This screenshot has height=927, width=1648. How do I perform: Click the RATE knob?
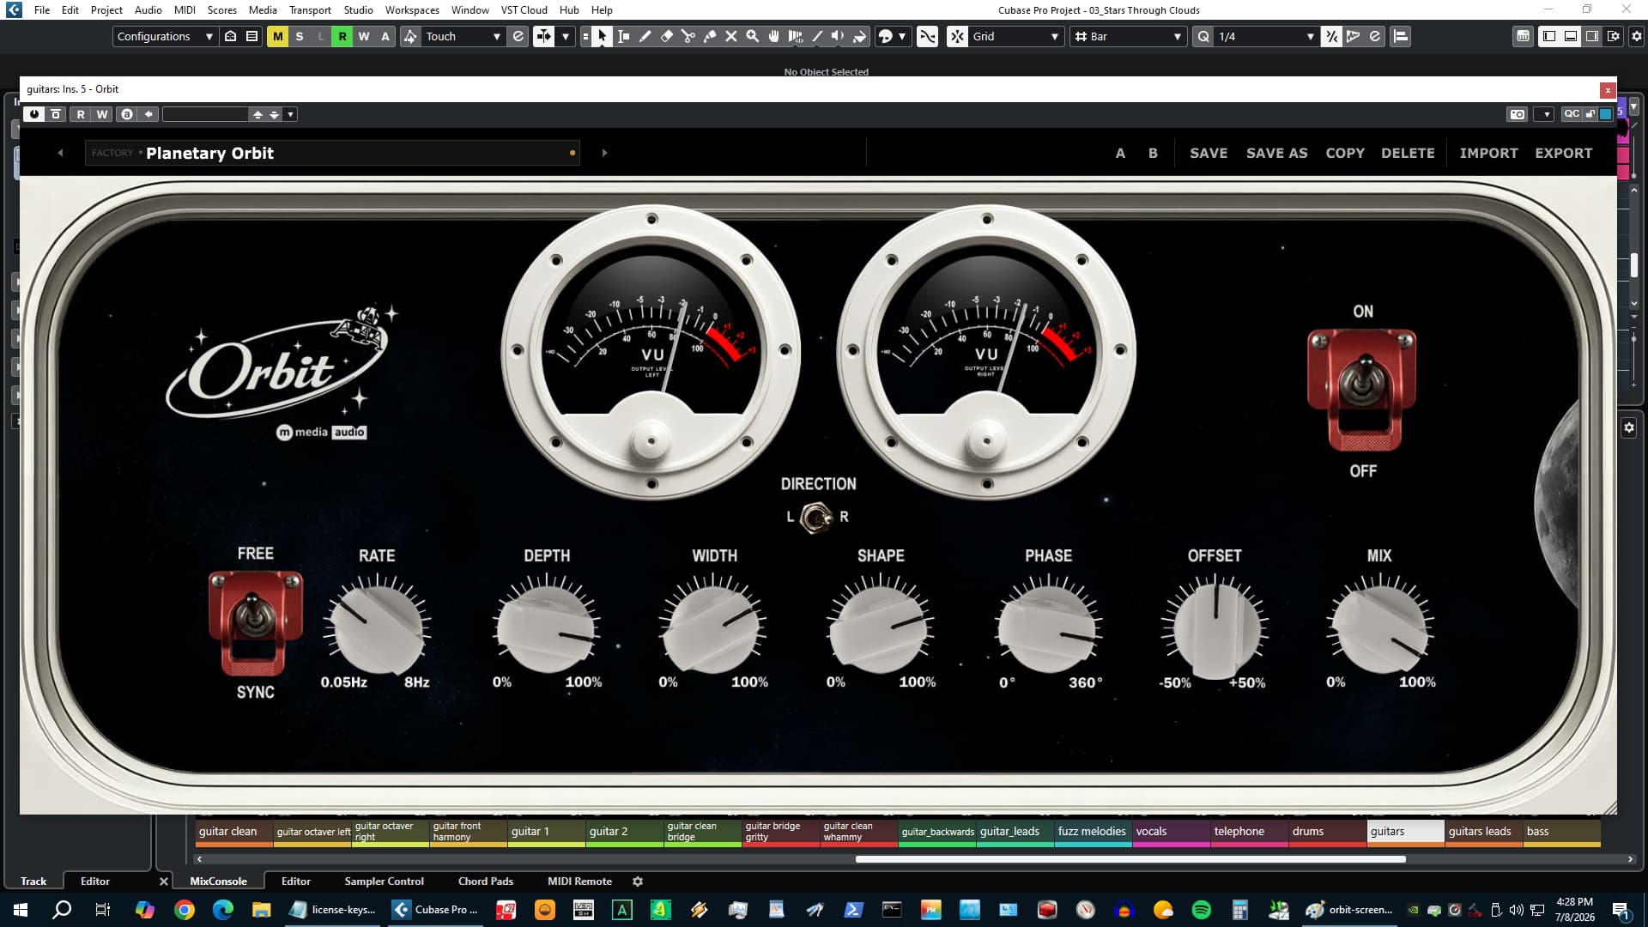[378, 628]
